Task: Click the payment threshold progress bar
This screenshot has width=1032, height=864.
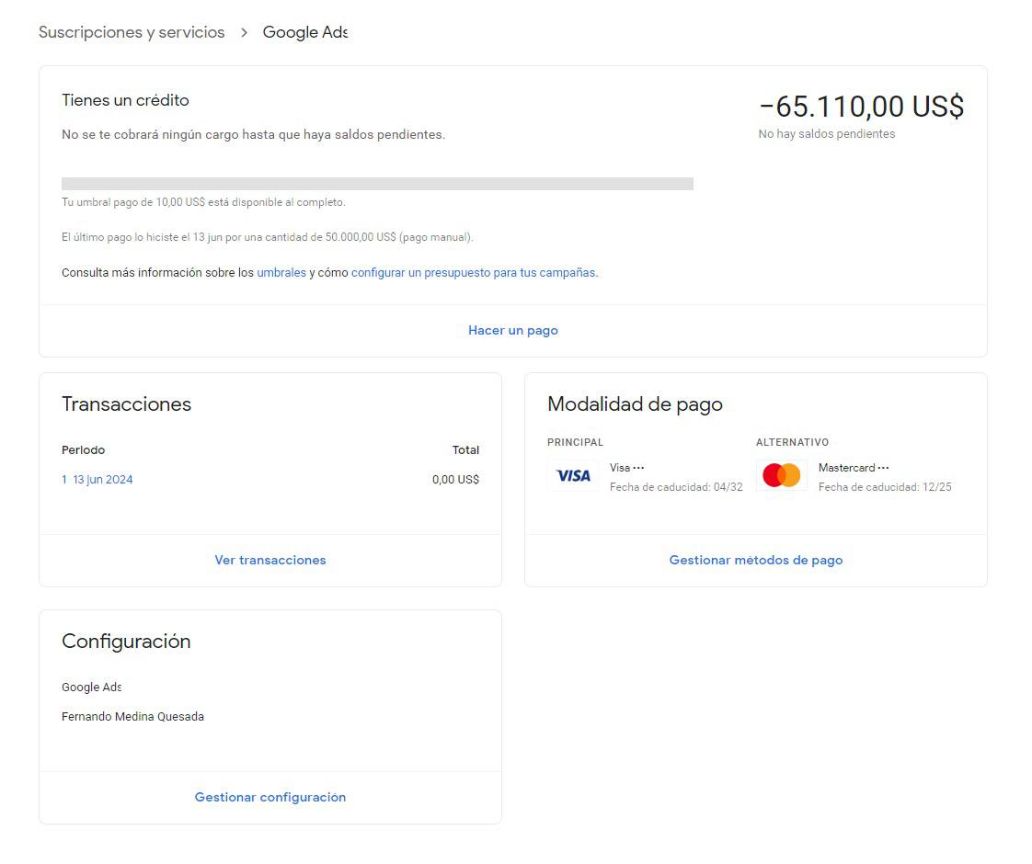Action: (377, 184)
